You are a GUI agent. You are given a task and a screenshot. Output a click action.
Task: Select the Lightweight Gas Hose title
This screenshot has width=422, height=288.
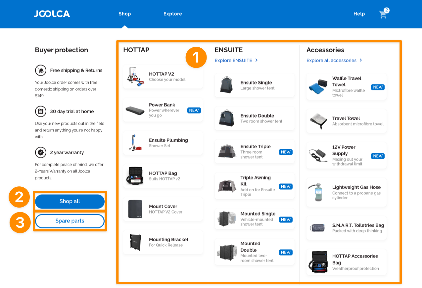356,187
